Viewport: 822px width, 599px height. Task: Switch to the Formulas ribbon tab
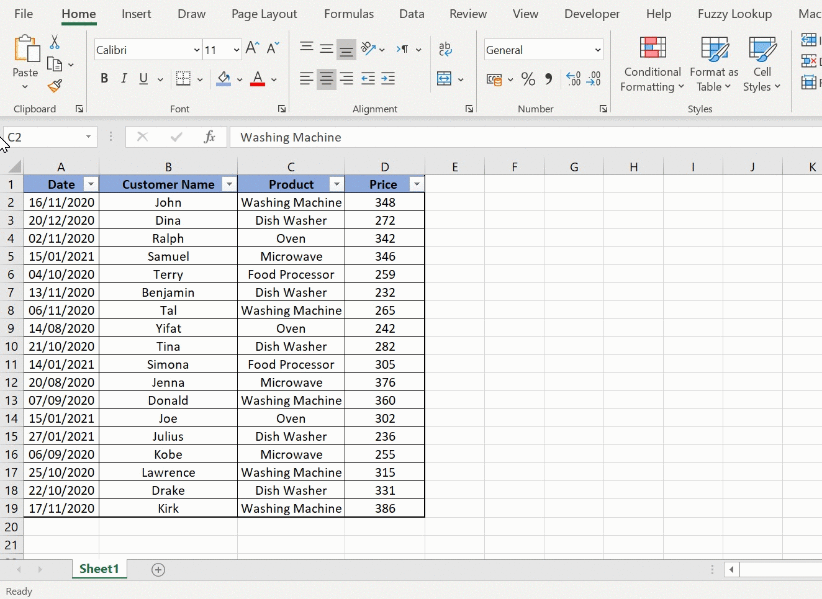(x=348, y=14)
